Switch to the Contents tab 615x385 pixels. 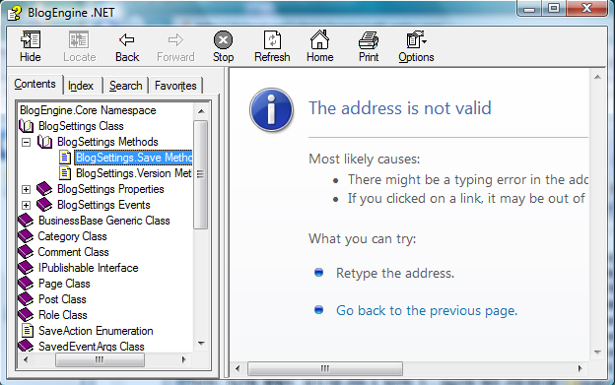tap(34, 84)
